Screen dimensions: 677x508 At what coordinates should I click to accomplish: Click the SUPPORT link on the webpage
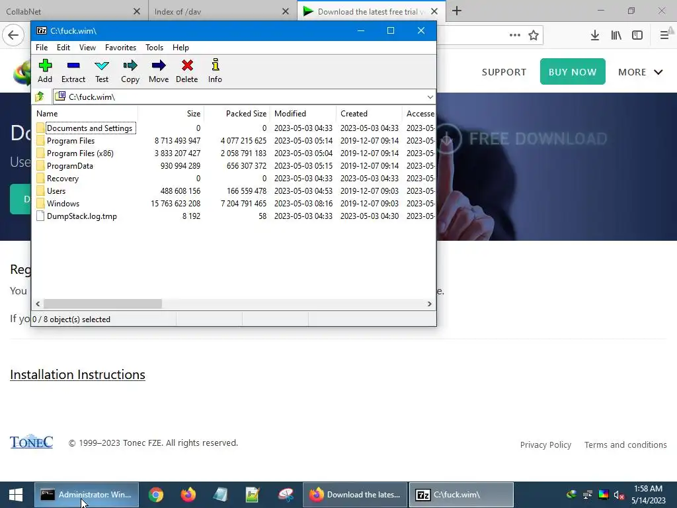(504, 72)
